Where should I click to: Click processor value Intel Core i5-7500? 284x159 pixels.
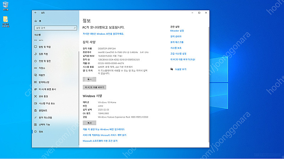tap(123, 52)
